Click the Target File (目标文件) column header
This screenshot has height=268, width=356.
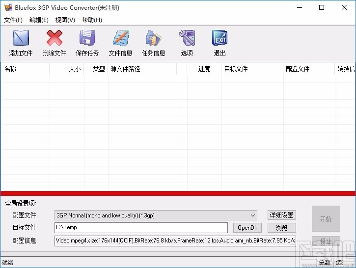tap(252, 69)
